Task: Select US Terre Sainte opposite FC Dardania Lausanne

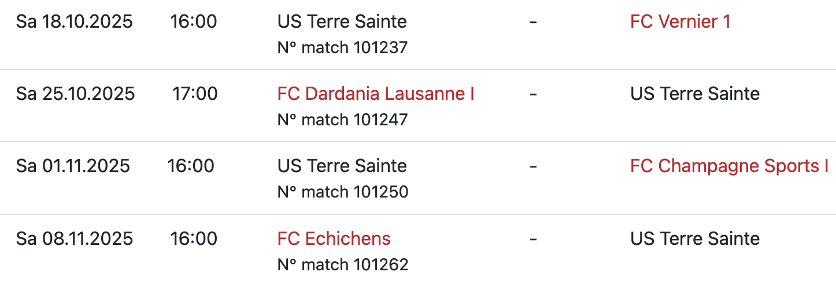Action: point(694,94)
